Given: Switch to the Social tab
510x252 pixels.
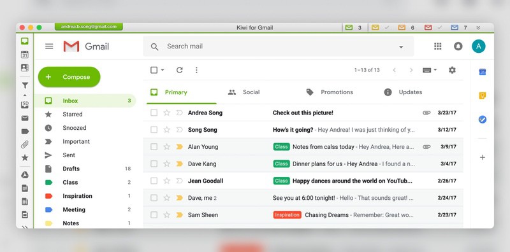Looking at the screenshot, I should pyautogui.click(x=244, y=92).
